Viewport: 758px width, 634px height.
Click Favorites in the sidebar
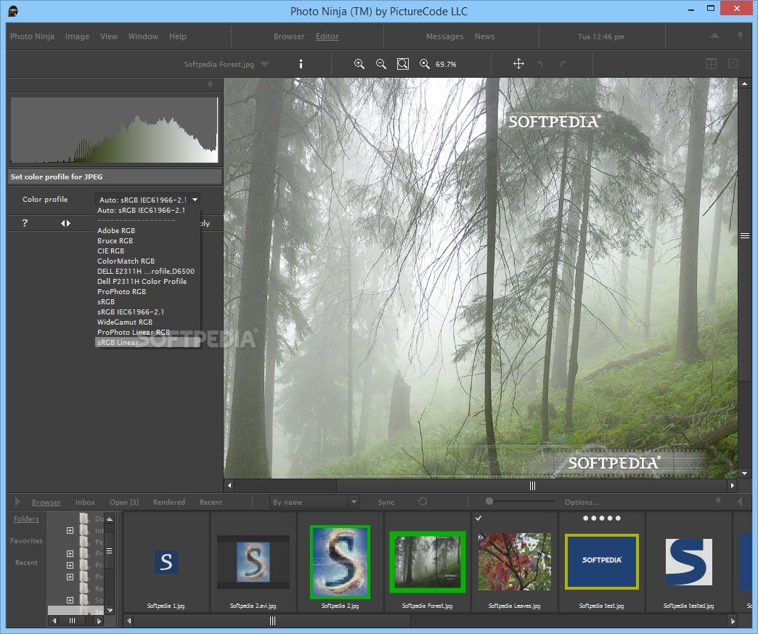coord(26,540)
